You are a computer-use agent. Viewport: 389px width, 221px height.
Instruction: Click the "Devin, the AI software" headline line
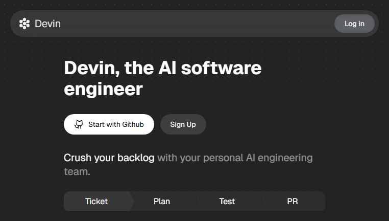[163, 68]
